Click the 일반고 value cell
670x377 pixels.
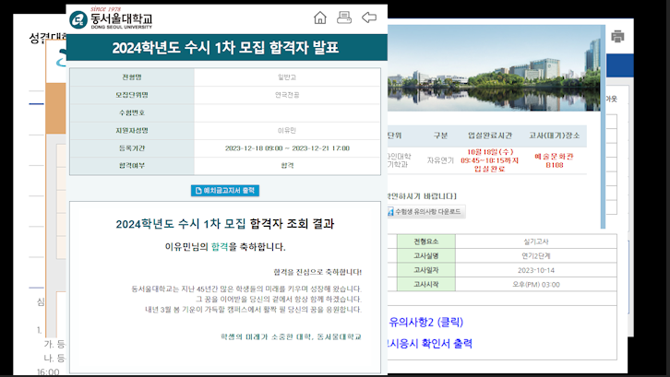(x=287, y=77)
